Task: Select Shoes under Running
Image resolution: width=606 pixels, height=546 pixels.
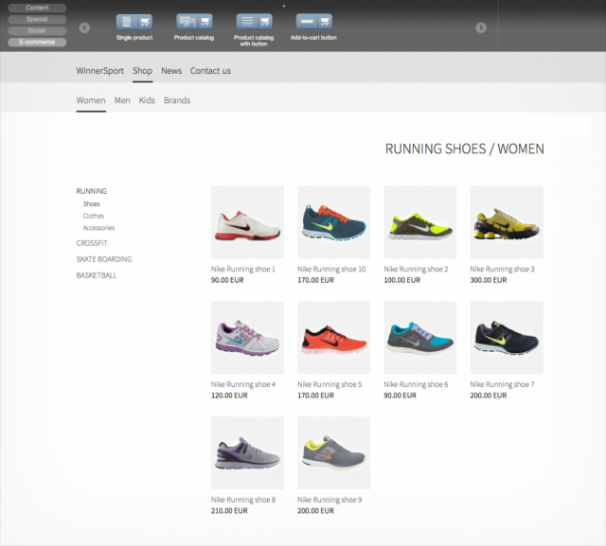Action: 92,203
